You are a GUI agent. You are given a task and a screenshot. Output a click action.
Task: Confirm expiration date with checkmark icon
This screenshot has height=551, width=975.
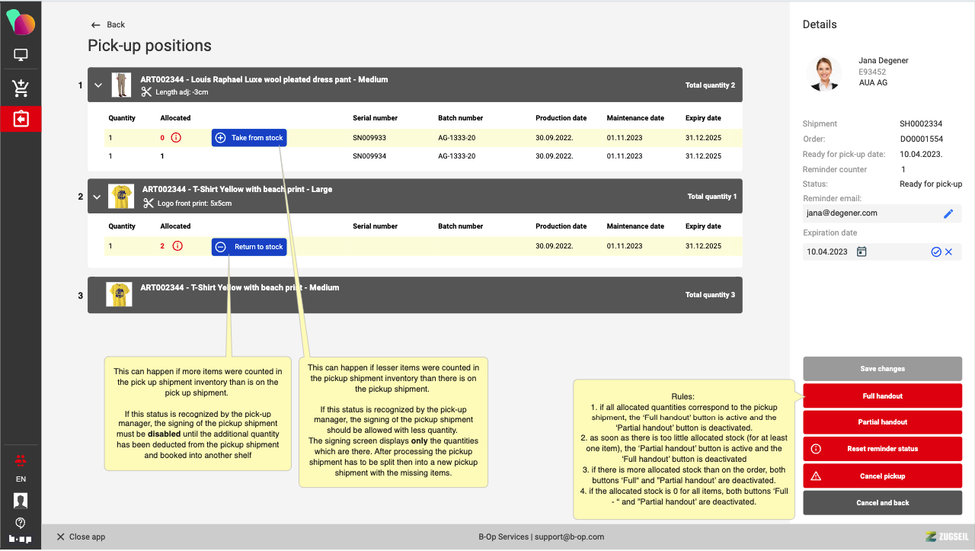click(x=936, y=252)
